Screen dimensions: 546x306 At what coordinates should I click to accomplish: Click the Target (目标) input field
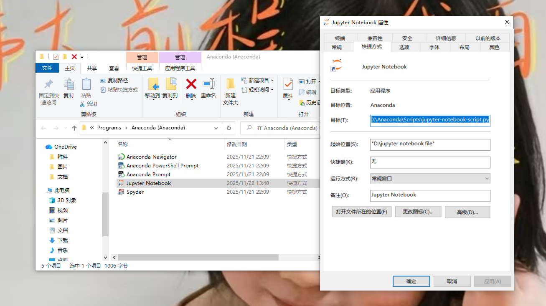430,120
